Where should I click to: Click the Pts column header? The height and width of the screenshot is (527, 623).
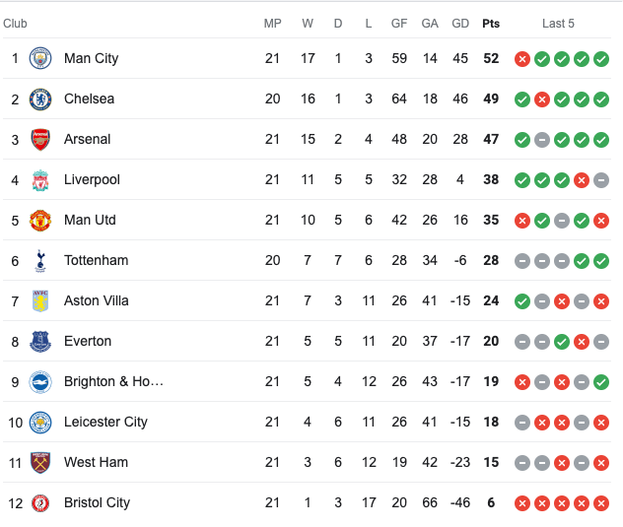(491, 24)
